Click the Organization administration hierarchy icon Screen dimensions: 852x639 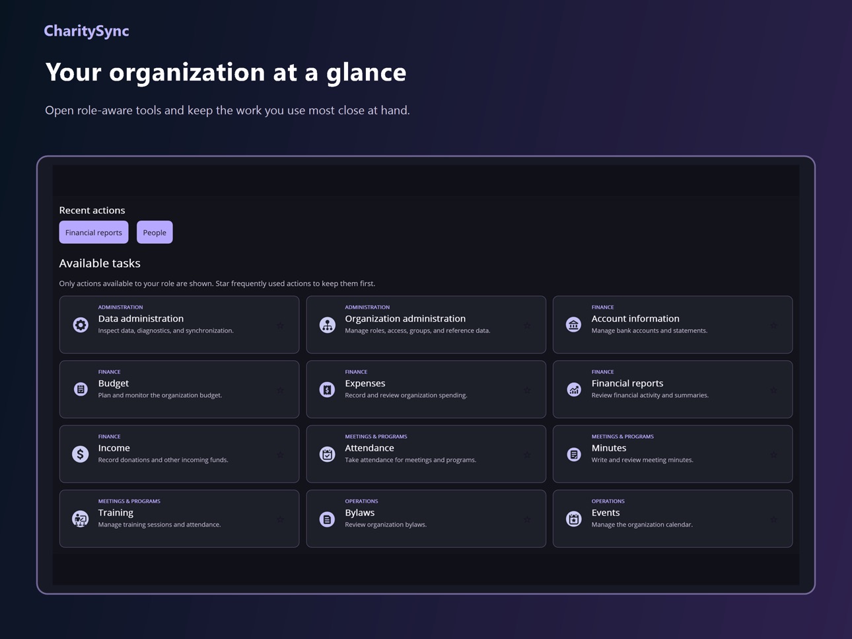327,324
